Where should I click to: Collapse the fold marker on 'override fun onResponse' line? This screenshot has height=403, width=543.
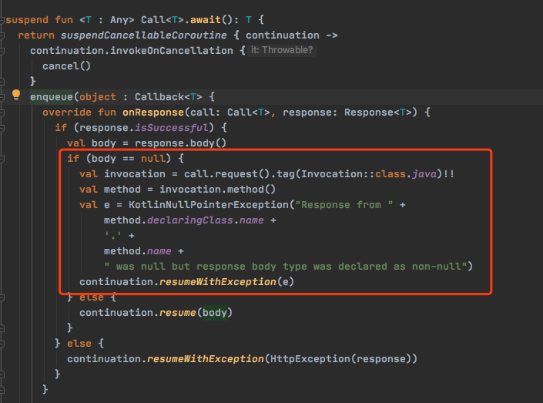click(2, 113)
